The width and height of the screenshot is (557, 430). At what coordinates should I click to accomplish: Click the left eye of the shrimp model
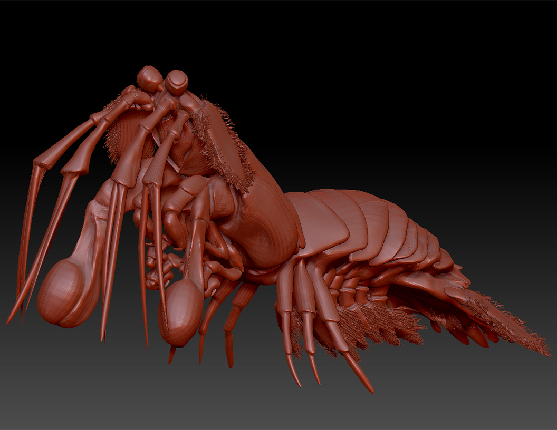click(149, 78)
